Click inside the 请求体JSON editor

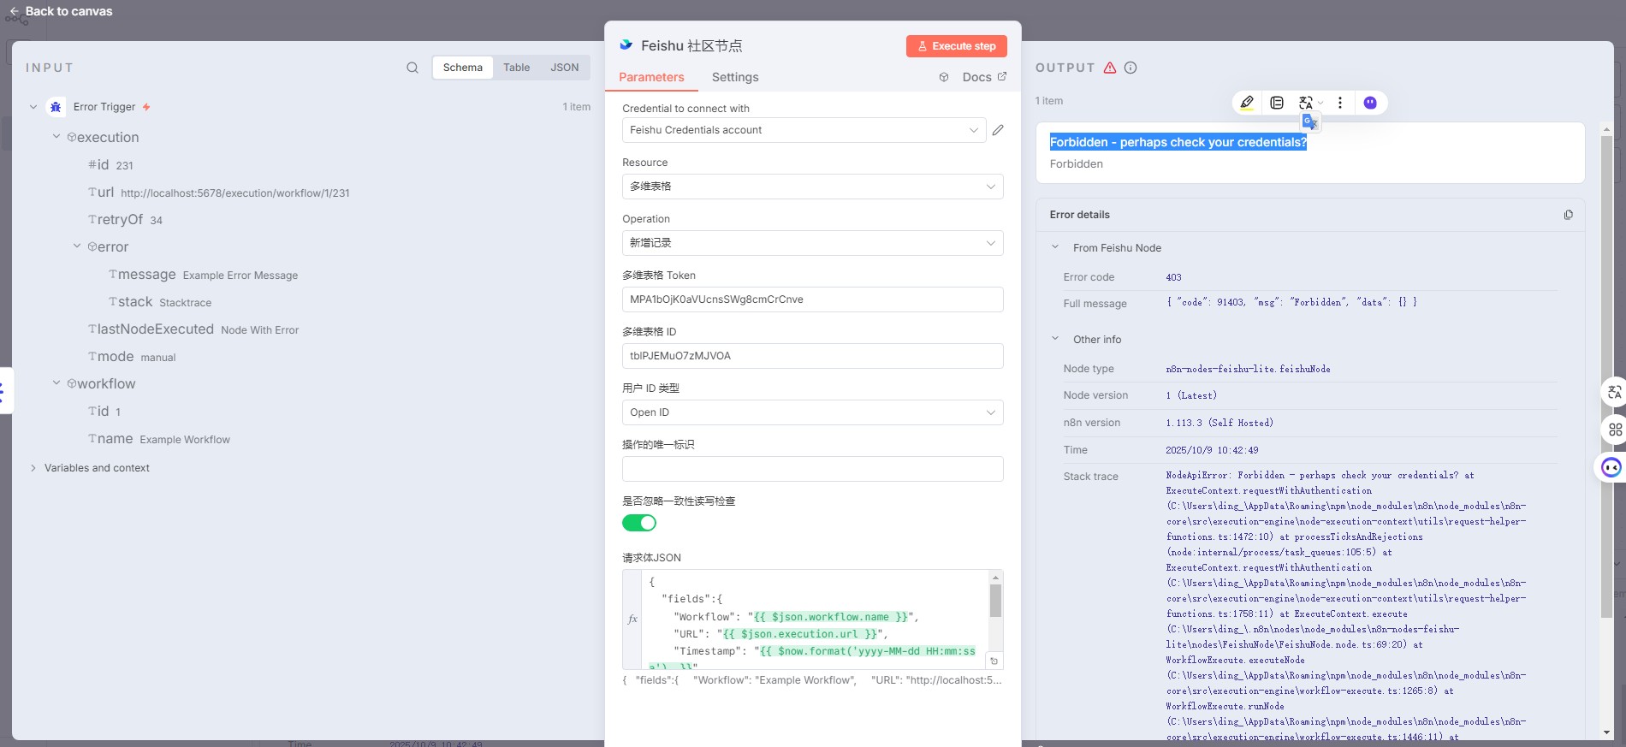(x=815, y=619)
